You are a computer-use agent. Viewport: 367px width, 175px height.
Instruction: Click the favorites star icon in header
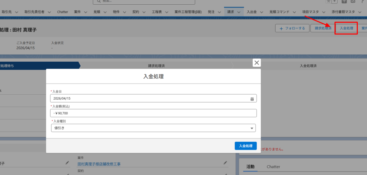pos(329,1)
